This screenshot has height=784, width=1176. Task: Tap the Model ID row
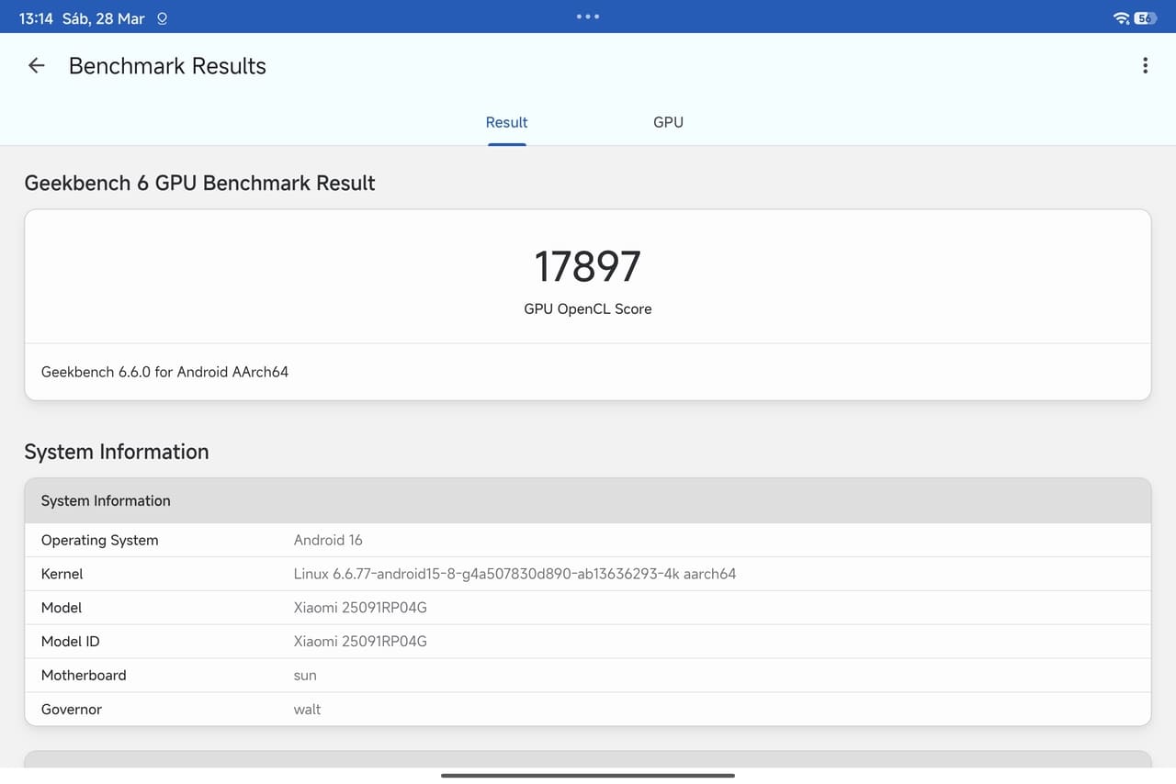pyautogui.click(x=587, y=642)
